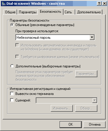
Task: Enable Вывести окно терминала checkbox
Action: pyautogui.click(x=12, y=93)
